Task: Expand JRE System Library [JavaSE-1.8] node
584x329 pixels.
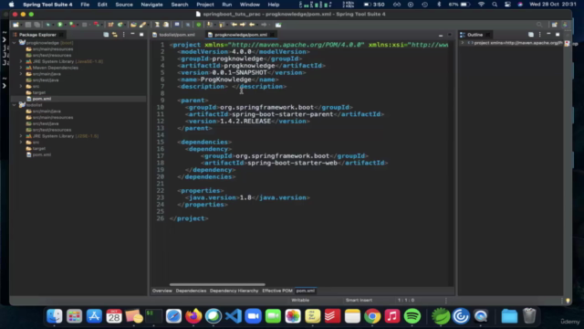Action: (21, 61)
